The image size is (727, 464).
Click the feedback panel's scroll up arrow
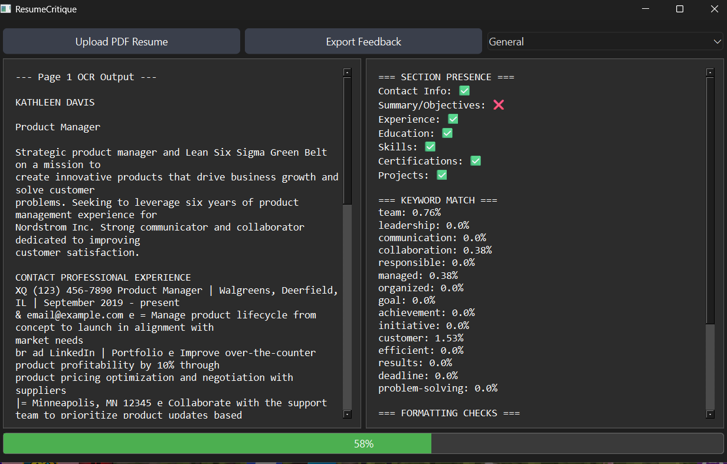[710, 73]
